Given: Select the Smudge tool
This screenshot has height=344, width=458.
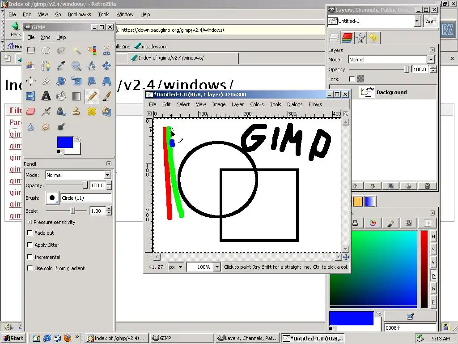Looking at the screenshot, I should pyautogui.click(x=46, y=127).
